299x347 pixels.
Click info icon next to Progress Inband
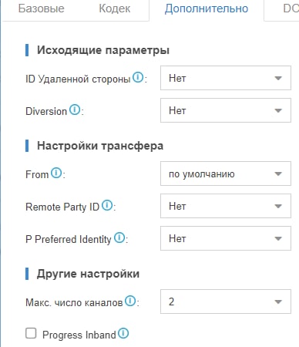[123, 333]
